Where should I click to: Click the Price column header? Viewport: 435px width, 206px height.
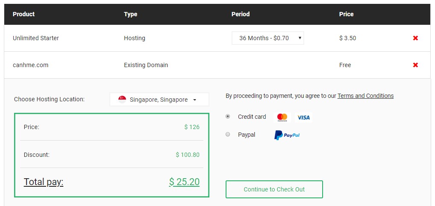click(346, 14)
